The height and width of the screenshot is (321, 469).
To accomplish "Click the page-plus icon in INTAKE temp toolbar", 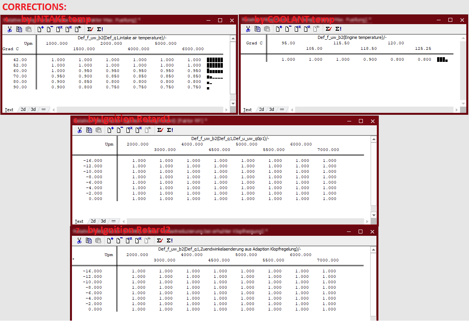I will (40, 29).
